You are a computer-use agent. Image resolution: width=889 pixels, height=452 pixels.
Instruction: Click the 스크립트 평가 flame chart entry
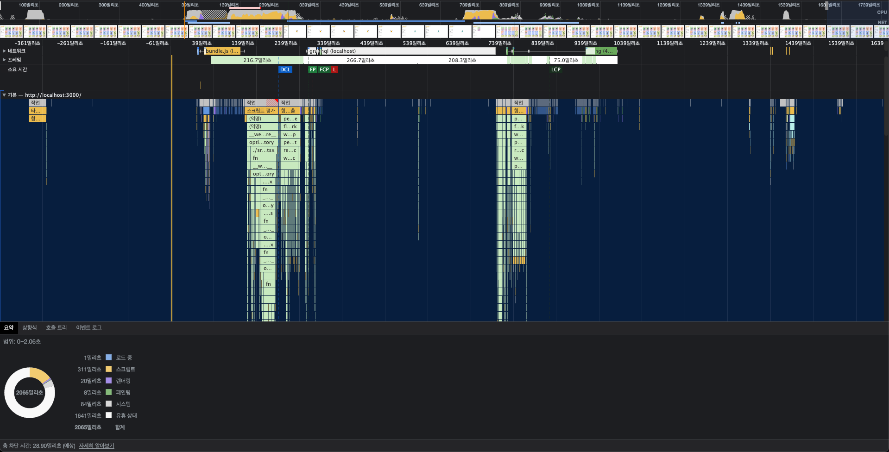point(261,111)
